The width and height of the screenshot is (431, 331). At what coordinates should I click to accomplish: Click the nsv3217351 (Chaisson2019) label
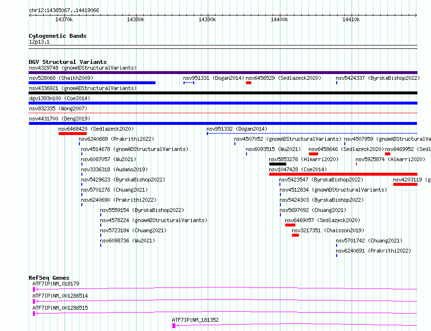coord(328,230)
